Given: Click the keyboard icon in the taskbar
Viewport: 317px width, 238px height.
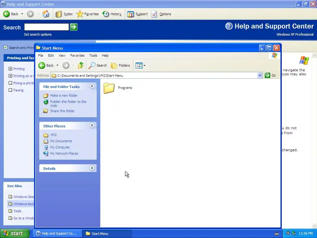Looking at the screenshot, I should point(277,234).
